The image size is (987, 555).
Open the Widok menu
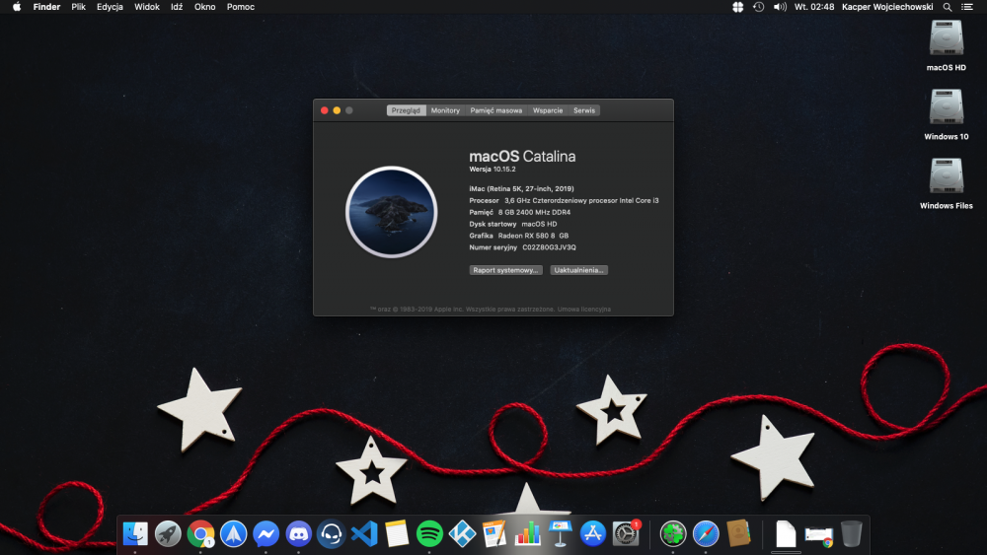147,7
